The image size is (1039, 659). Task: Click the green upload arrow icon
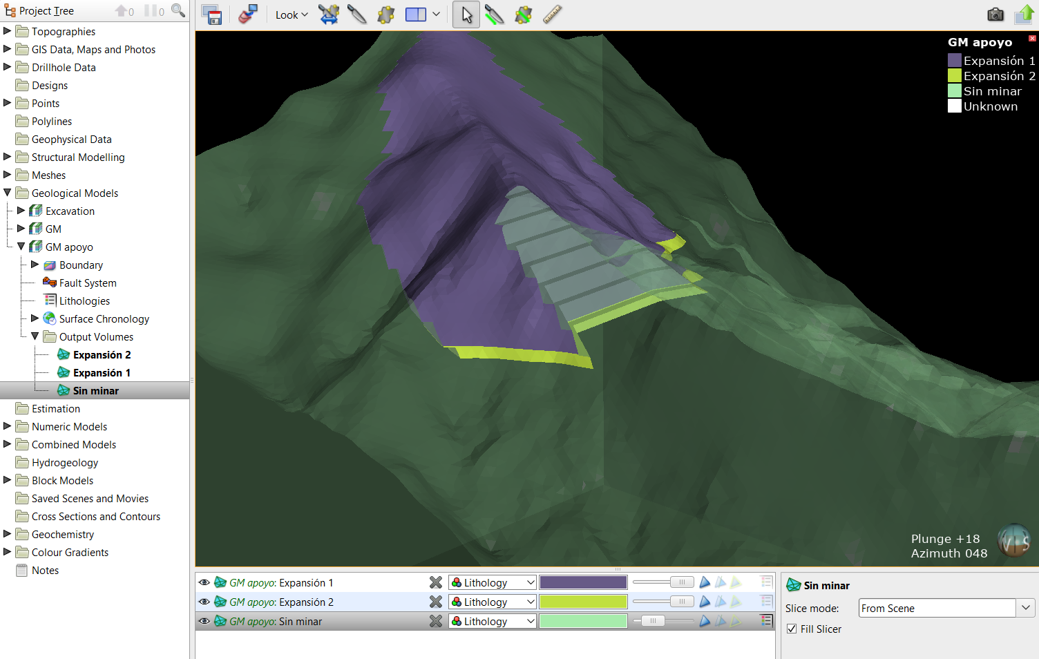coord(1024,15)
